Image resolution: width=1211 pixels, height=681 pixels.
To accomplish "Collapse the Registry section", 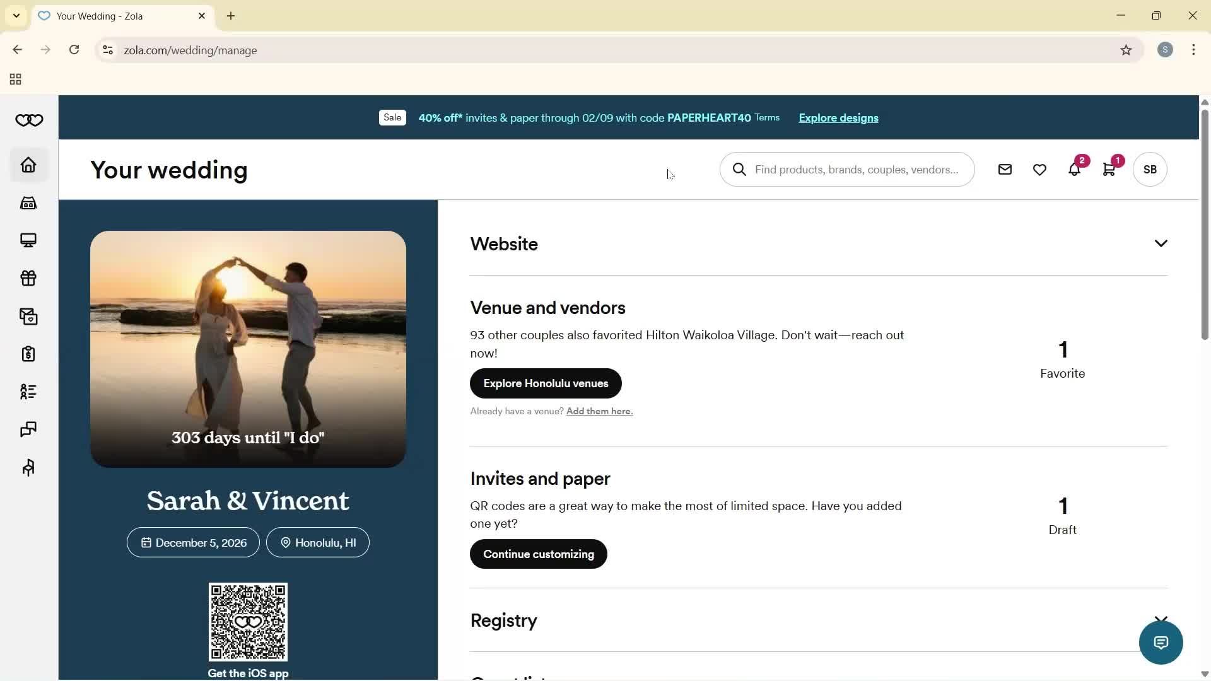I will [1161, 620].
